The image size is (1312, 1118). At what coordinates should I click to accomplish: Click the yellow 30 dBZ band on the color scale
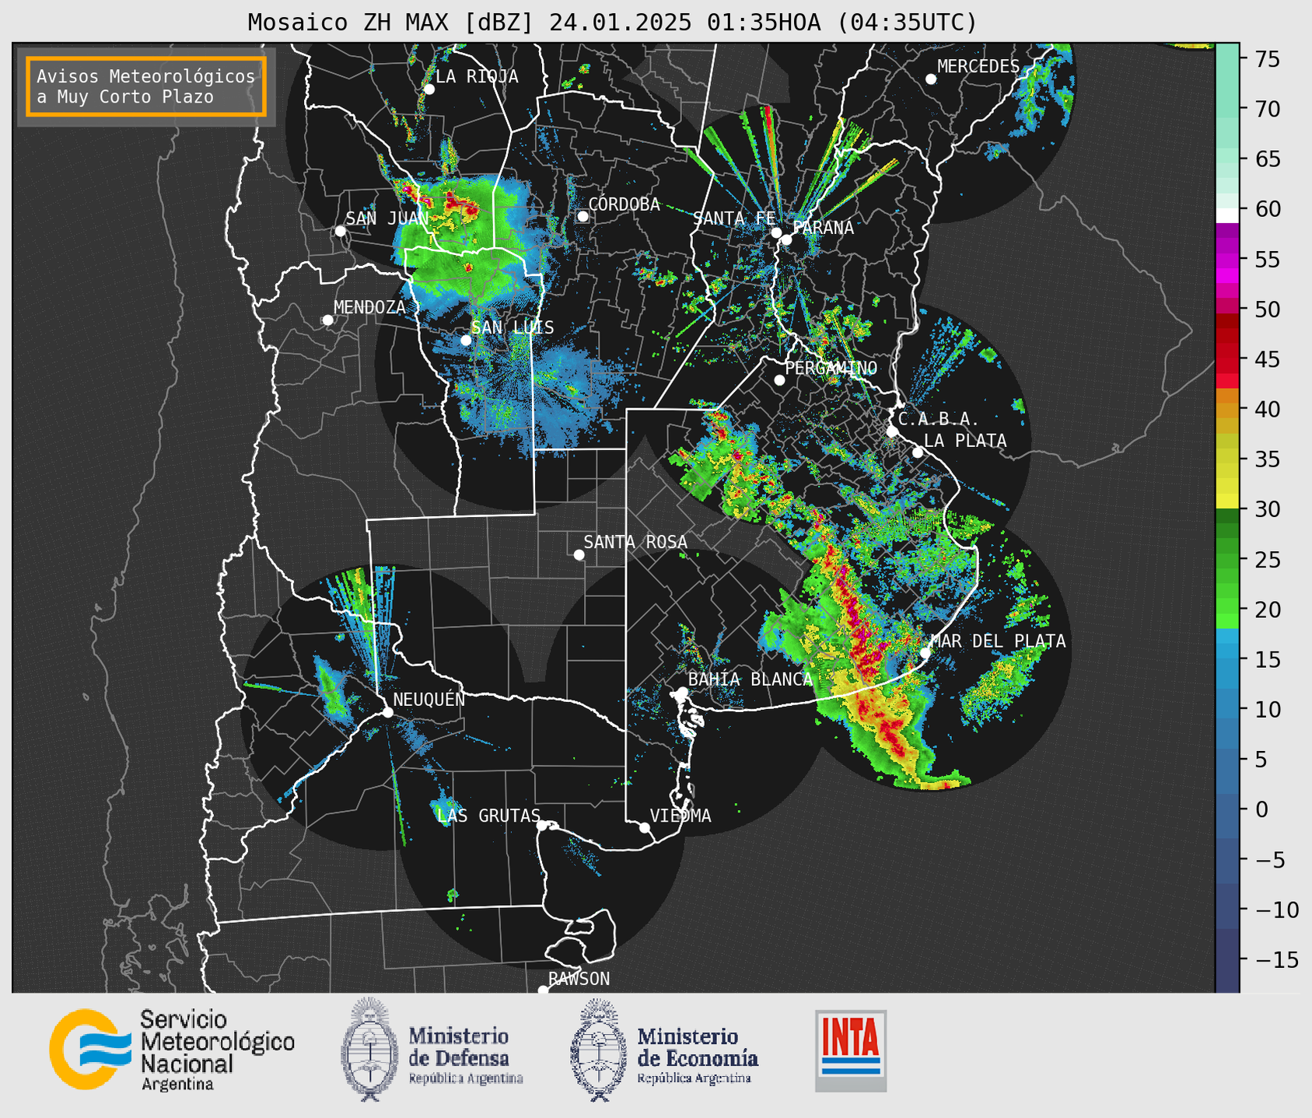[1227, 501]
